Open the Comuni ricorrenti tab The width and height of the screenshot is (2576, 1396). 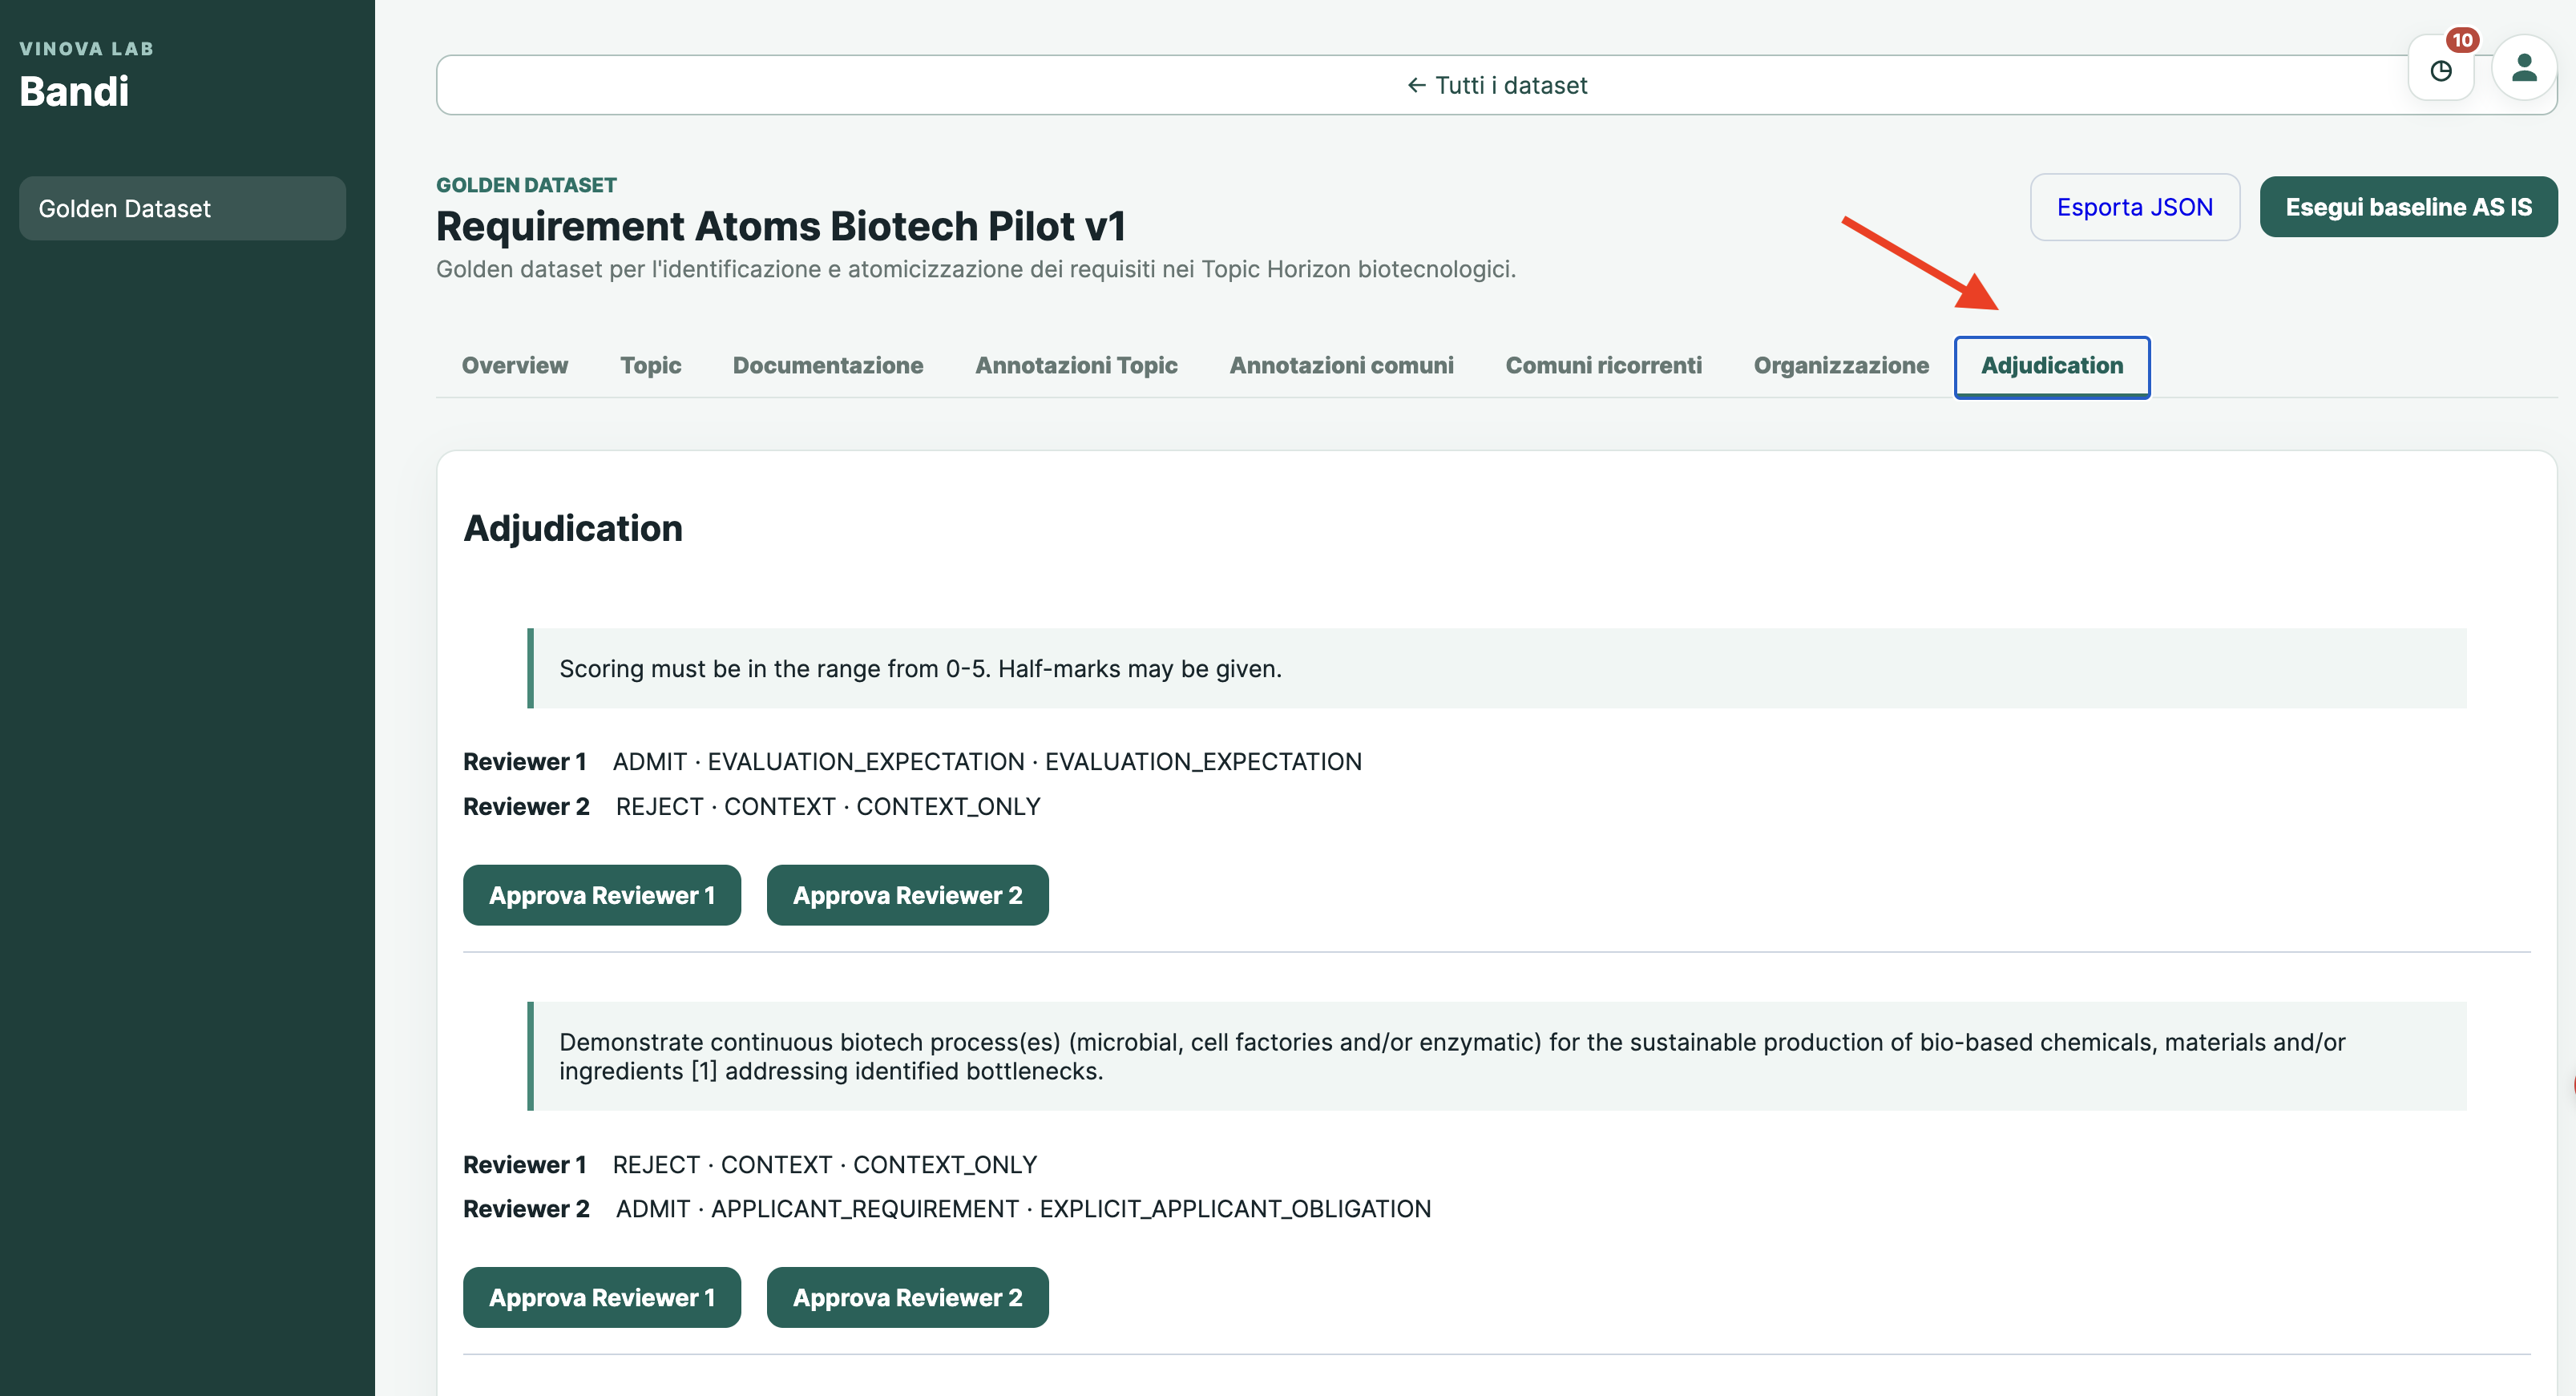pos(1603,365)
